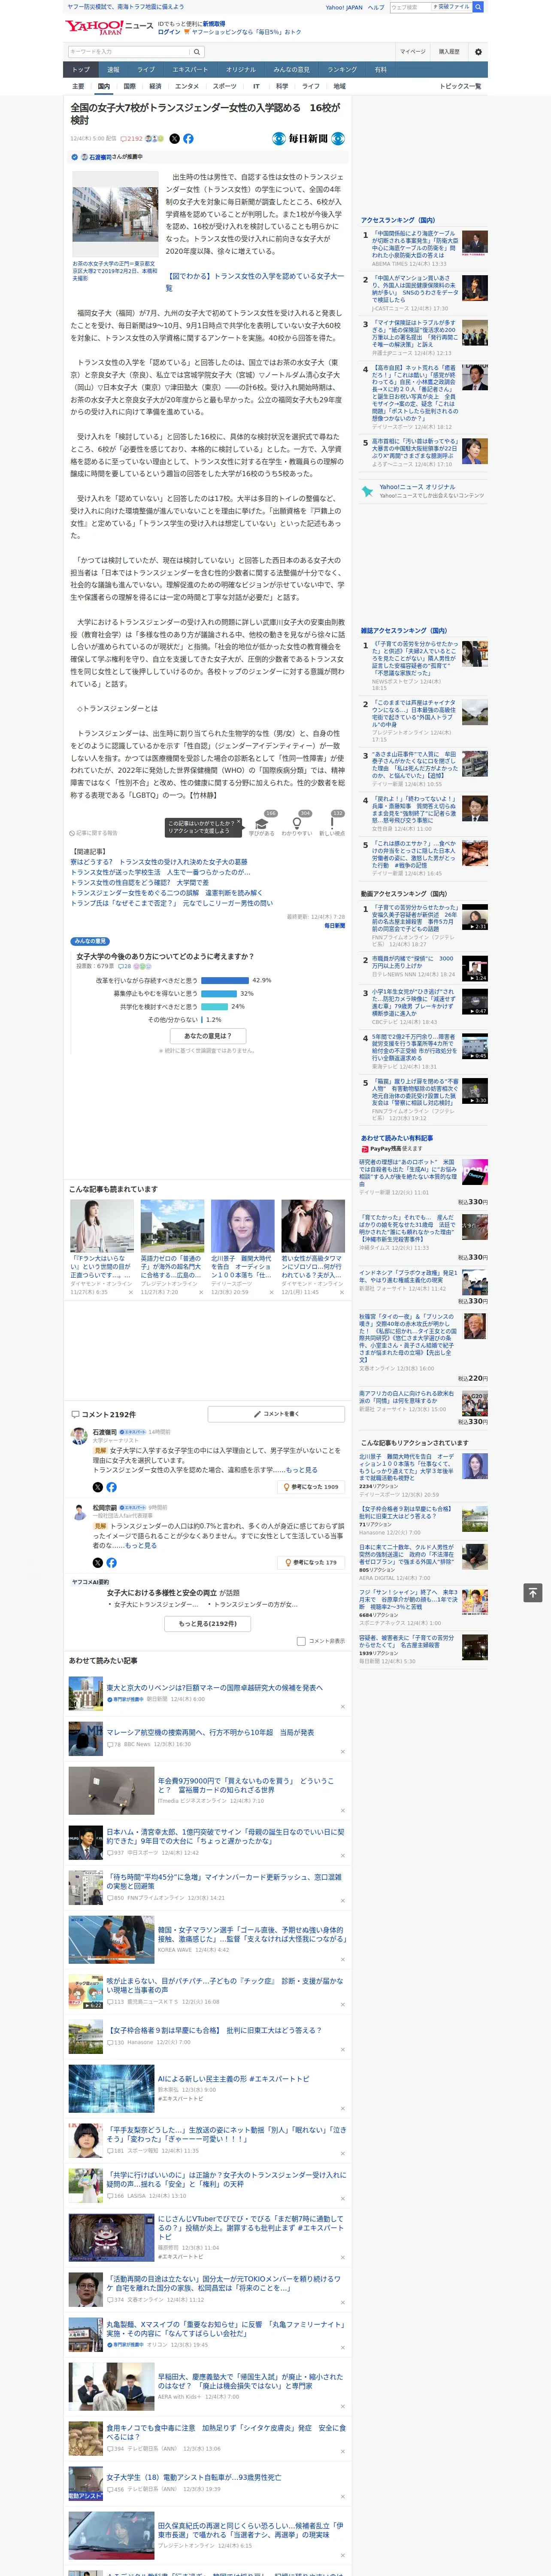Screen dimensions: 551x2576
Task: Open the トップ main navigation tab
Action: (81, 70)
